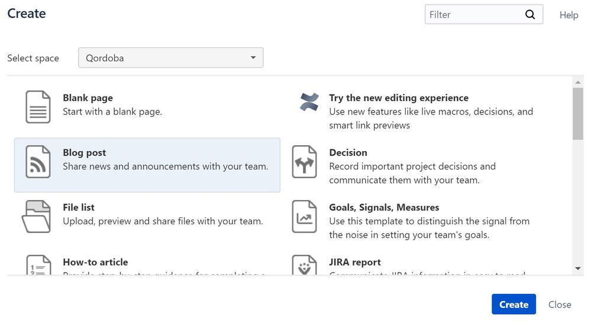Click the template list scrollbar thumb

578,113
